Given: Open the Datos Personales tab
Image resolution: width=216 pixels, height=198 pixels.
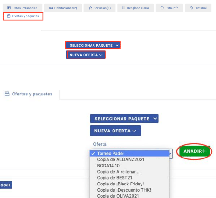Looking at the screenshot, I should click(x=22, y=8).
